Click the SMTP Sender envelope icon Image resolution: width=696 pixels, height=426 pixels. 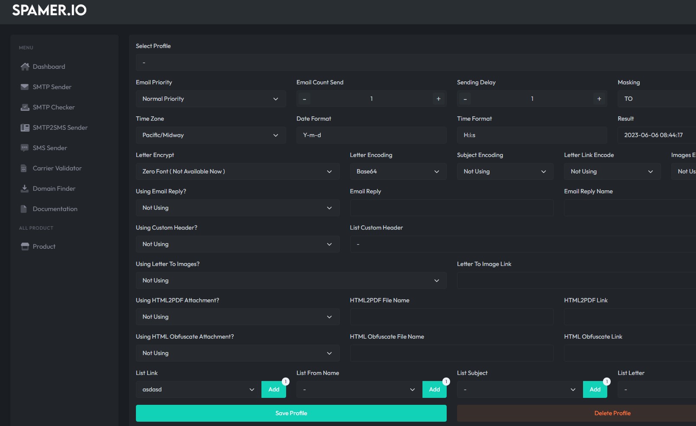pyautogui.click(x=25, y=87)
